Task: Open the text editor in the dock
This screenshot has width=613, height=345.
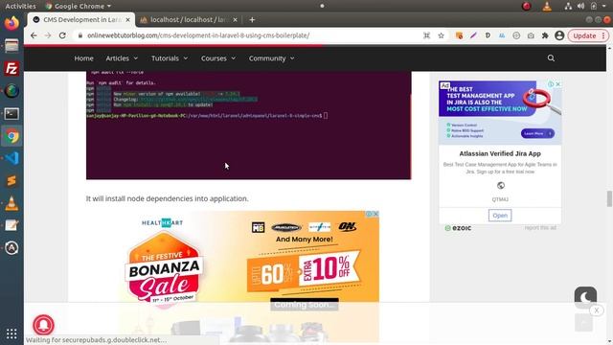Action: coord(11,225)
